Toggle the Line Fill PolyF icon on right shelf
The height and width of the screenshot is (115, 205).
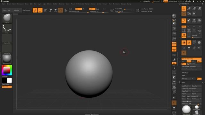(174, 92)
